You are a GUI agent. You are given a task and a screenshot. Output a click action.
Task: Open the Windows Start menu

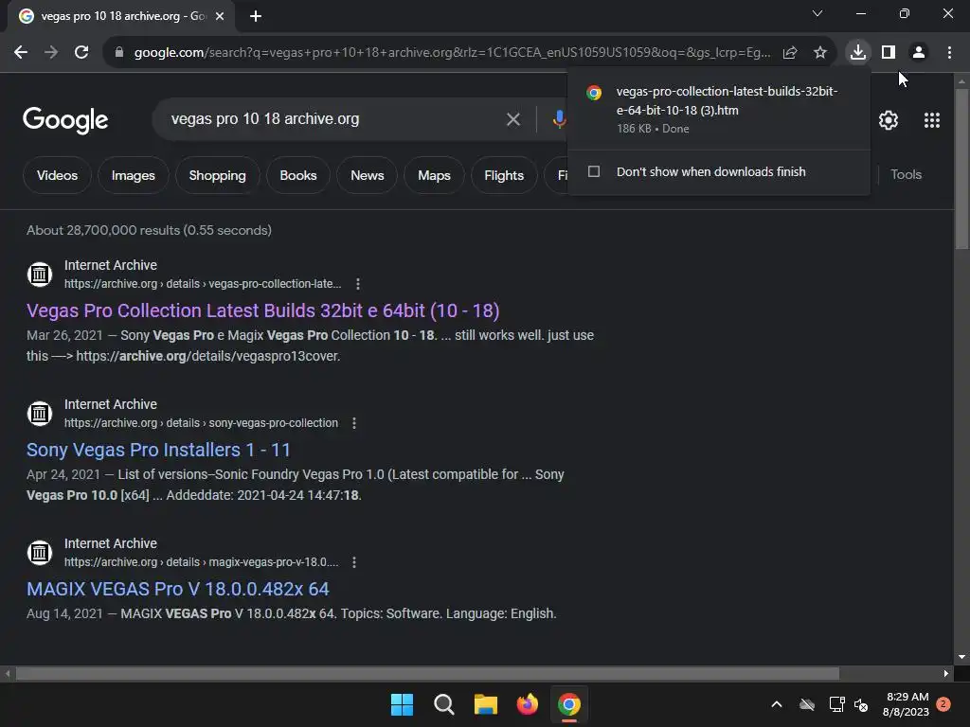[x=402, y=704]
